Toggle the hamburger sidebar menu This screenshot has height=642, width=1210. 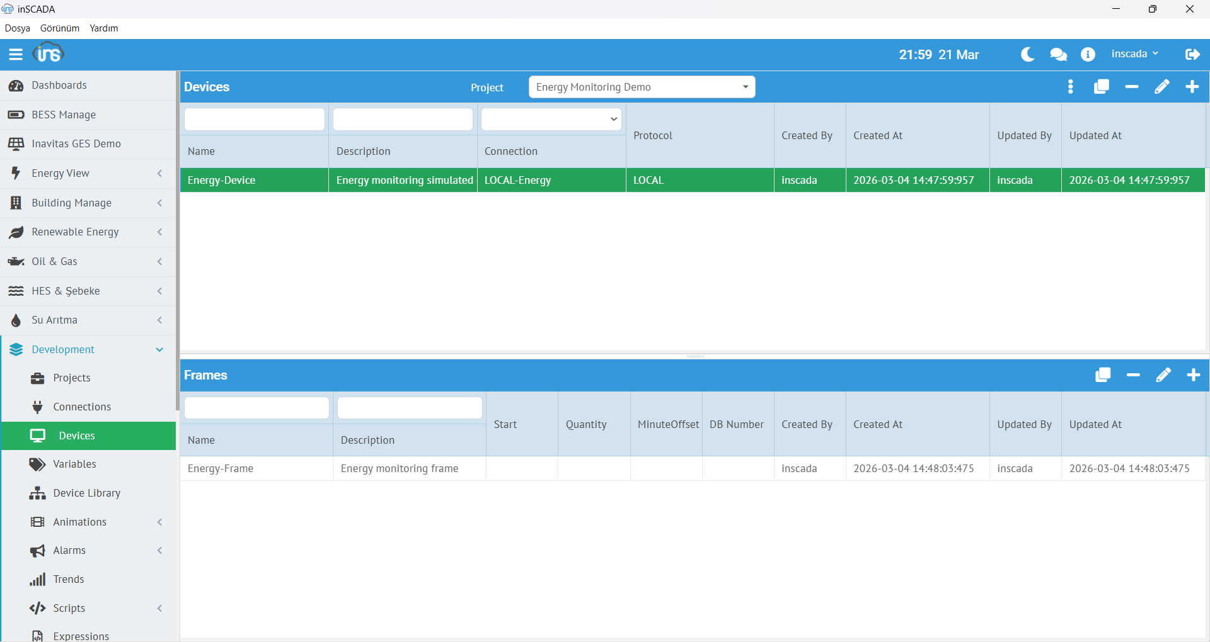pos(16,55)
